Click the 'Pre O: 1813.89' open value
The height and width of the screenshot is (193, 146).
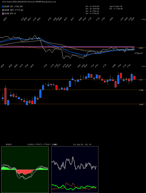92,6
